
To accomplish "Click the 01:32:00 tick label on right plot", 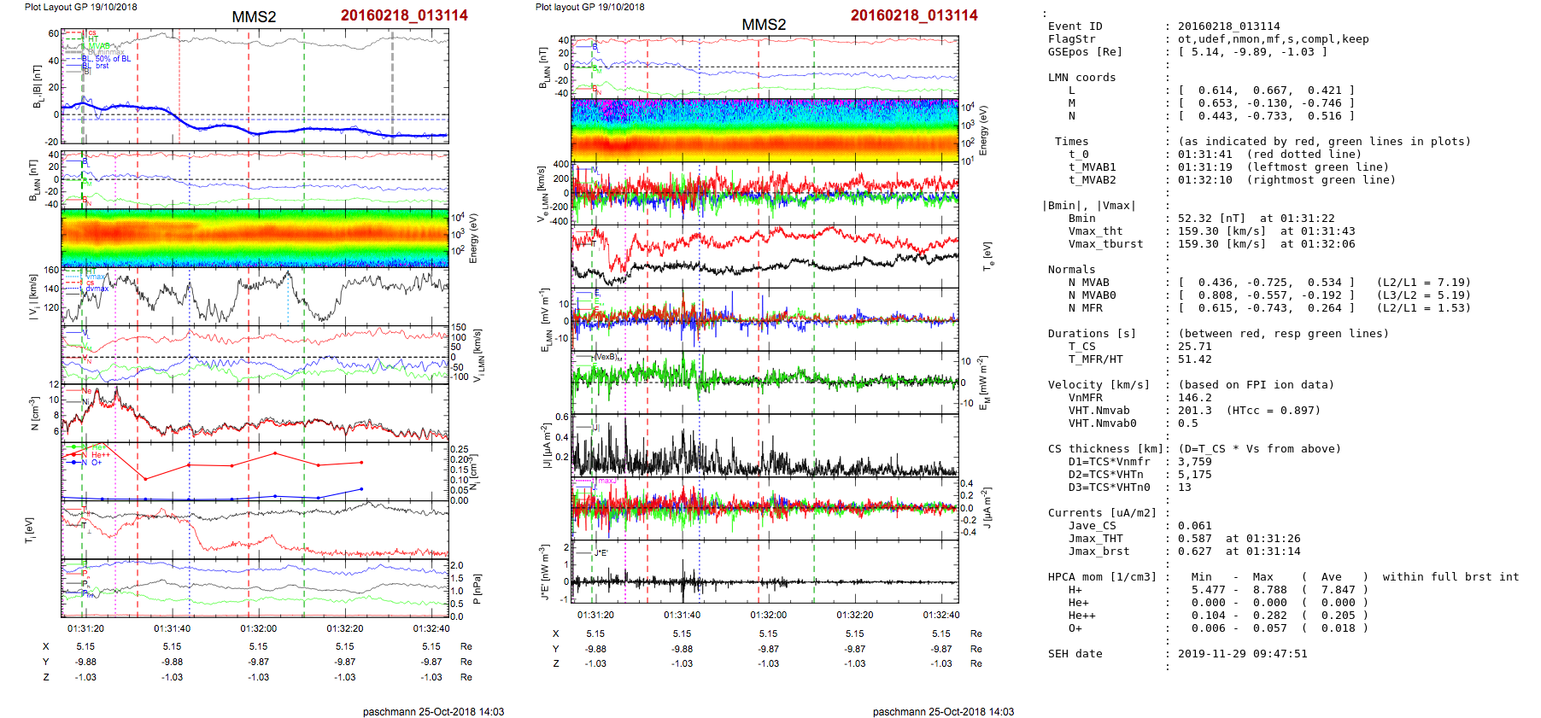I will pyautogui.click(x=768, y=615).
